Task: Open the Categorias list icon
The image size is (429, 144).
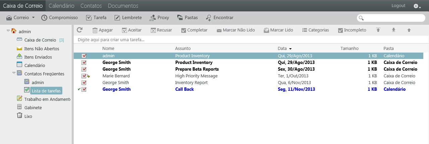Action: [x=305, y=30]
